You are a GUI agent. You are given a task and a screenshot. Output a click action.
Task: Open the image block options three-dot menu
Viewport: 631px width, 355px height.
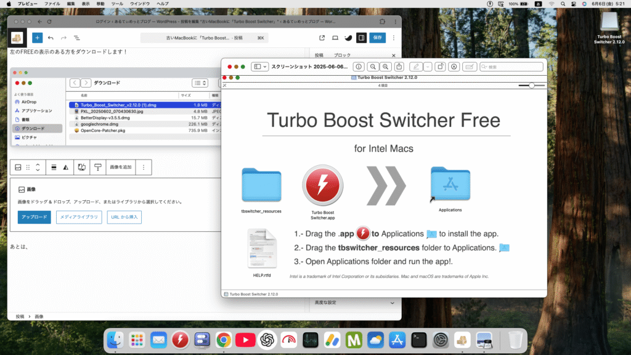click(x=144, y=167)
